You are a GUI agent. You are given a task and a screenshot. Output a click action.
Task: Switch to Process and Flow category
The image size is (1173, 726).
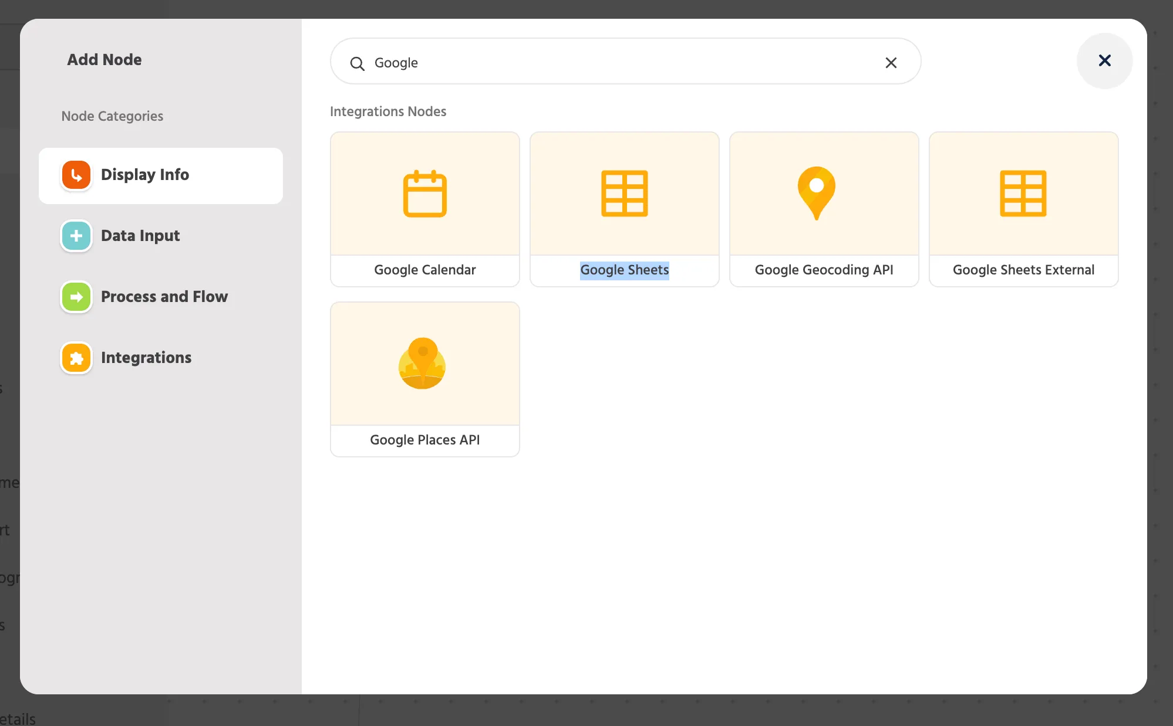coord(161,297)
